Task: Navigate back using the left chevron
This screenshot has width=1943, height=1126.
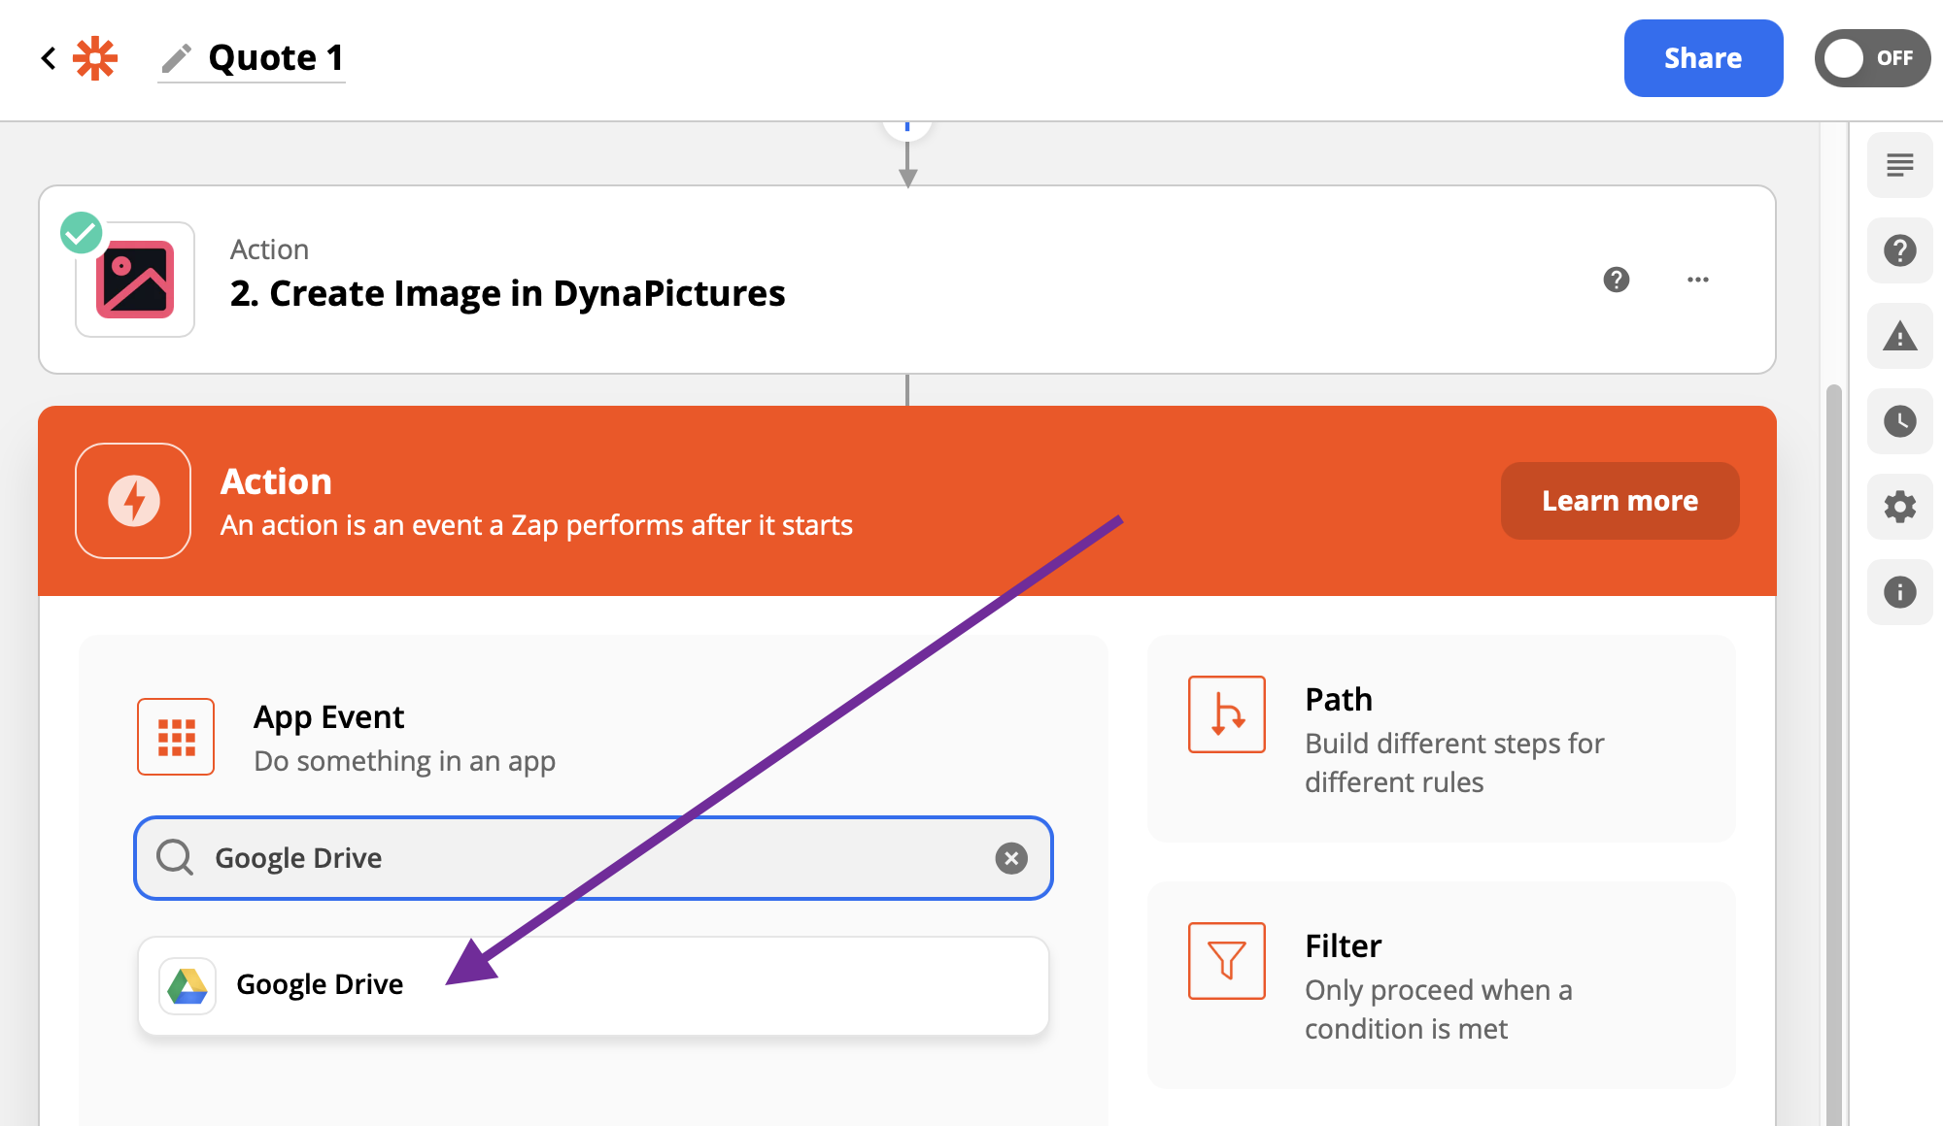Action: (x=49, y=58)
